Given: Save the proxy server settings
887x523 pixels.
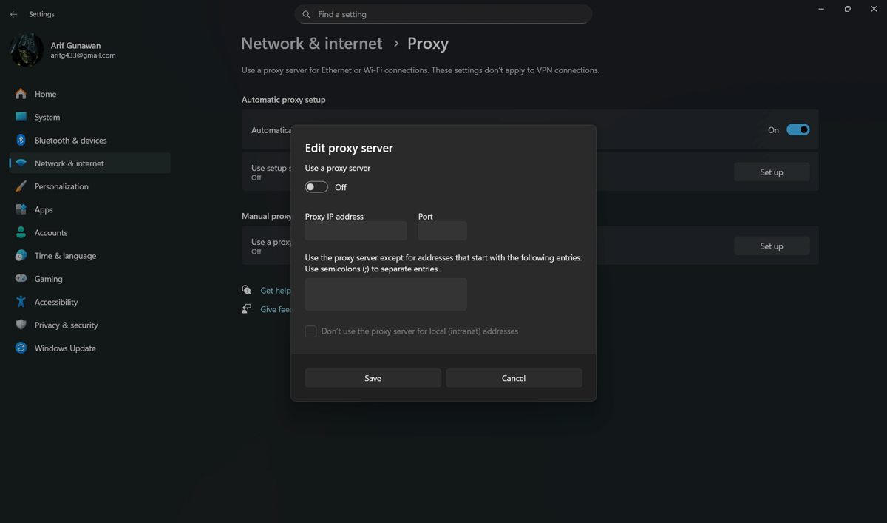Looking at the screenshot, I should pos(373,378).
